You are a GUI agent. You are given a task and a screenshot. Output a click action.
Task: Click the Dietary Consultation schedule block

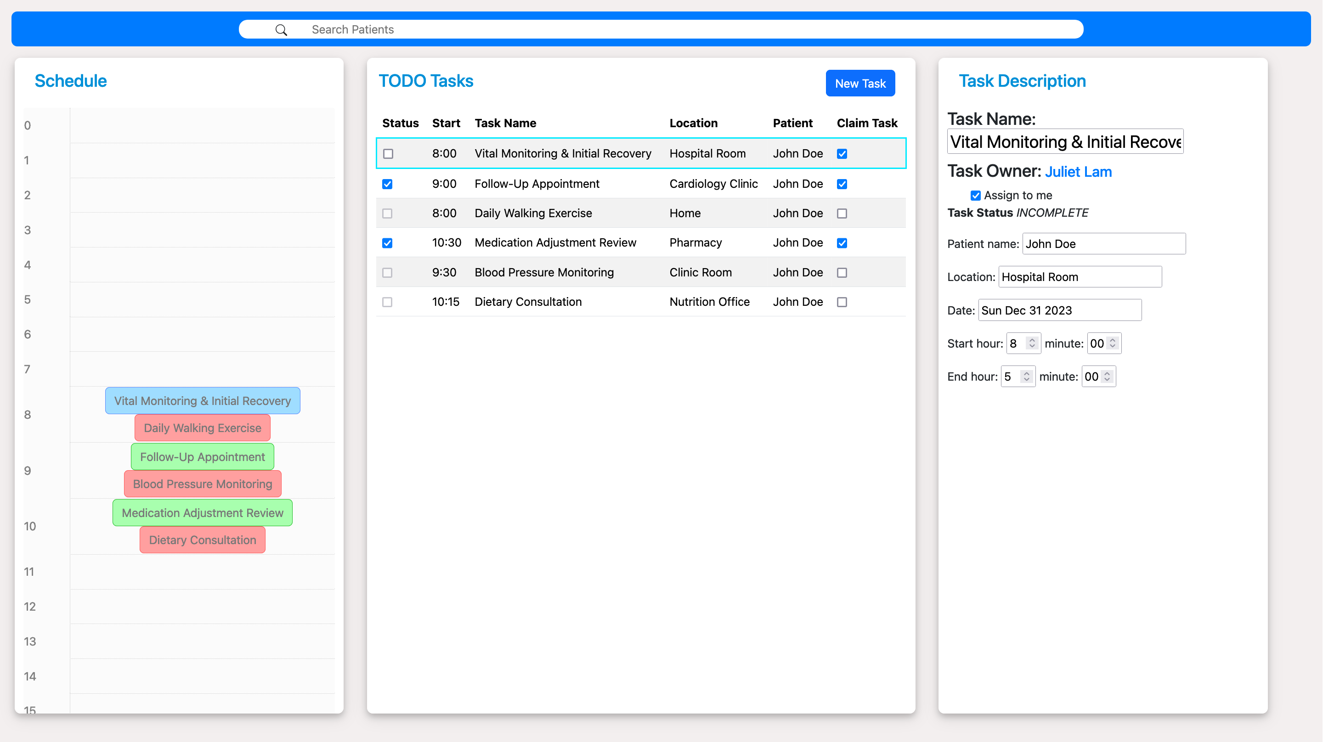202,540
